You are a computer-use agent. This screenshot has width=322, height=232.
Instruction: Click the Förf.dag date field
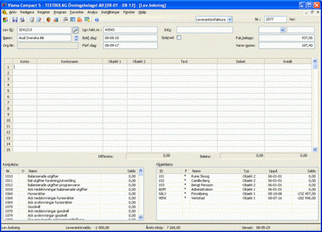[x=130, y=45]
